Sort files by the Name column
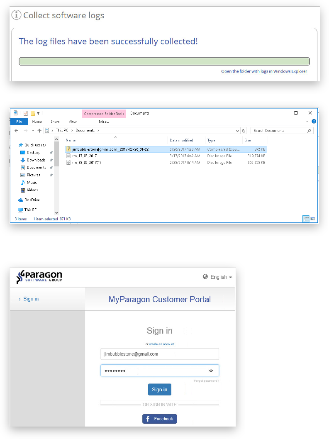The width and height of the screenshot is (329, 439). pyautogui.click(x=71, y=140)
